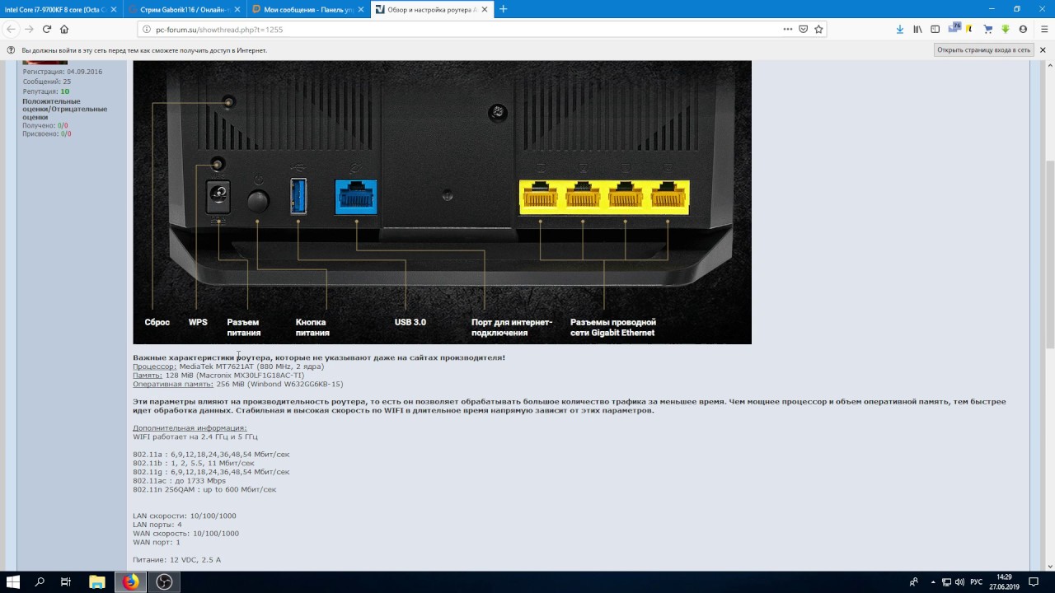Open the Firefox account icon
Viewport: 1055px width, 593px height.
pyautogui.click(x=1023, y=29)
